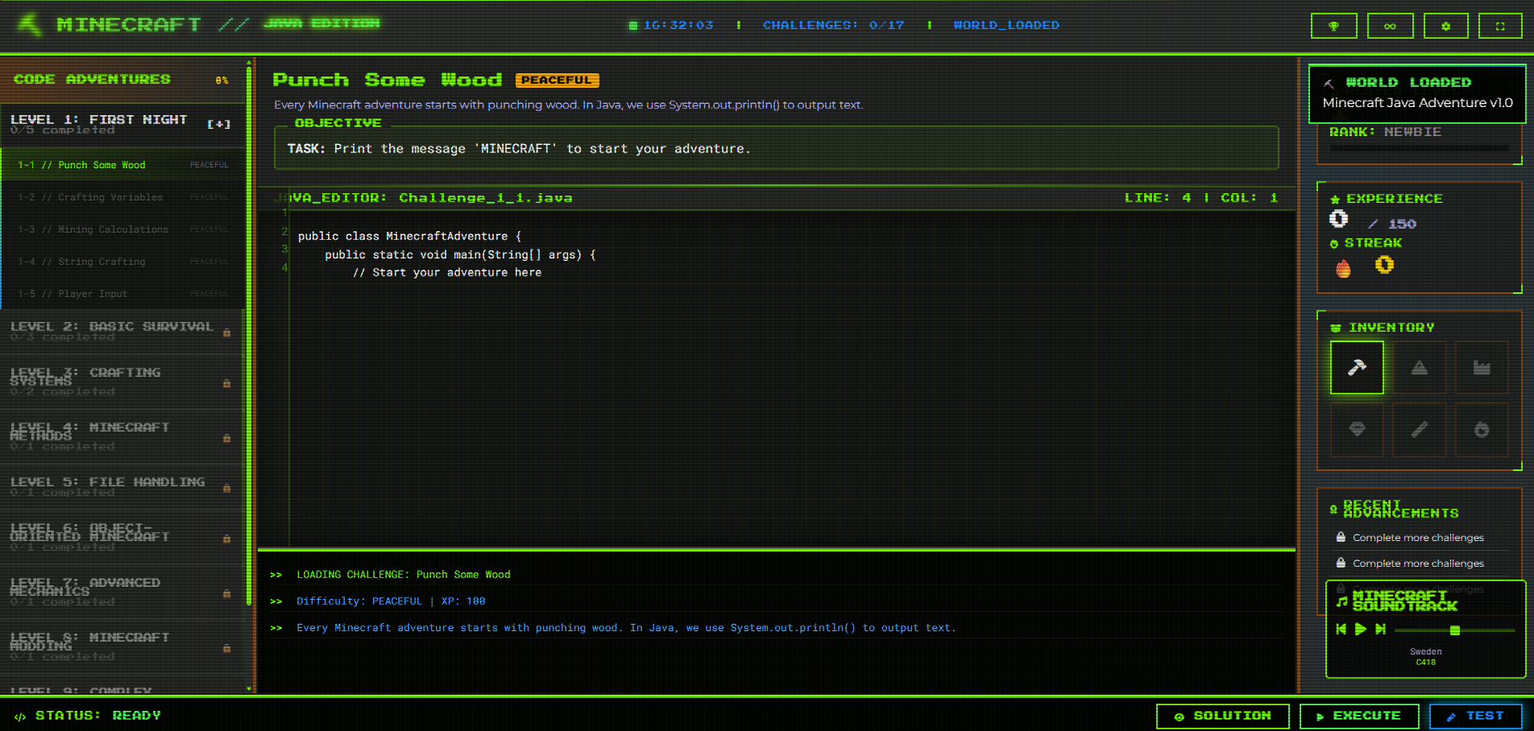This screenshot has height=731, width=1534.
Task: Click the 'WORLD_LOADED' header status
Action: tap(1006, 26)
